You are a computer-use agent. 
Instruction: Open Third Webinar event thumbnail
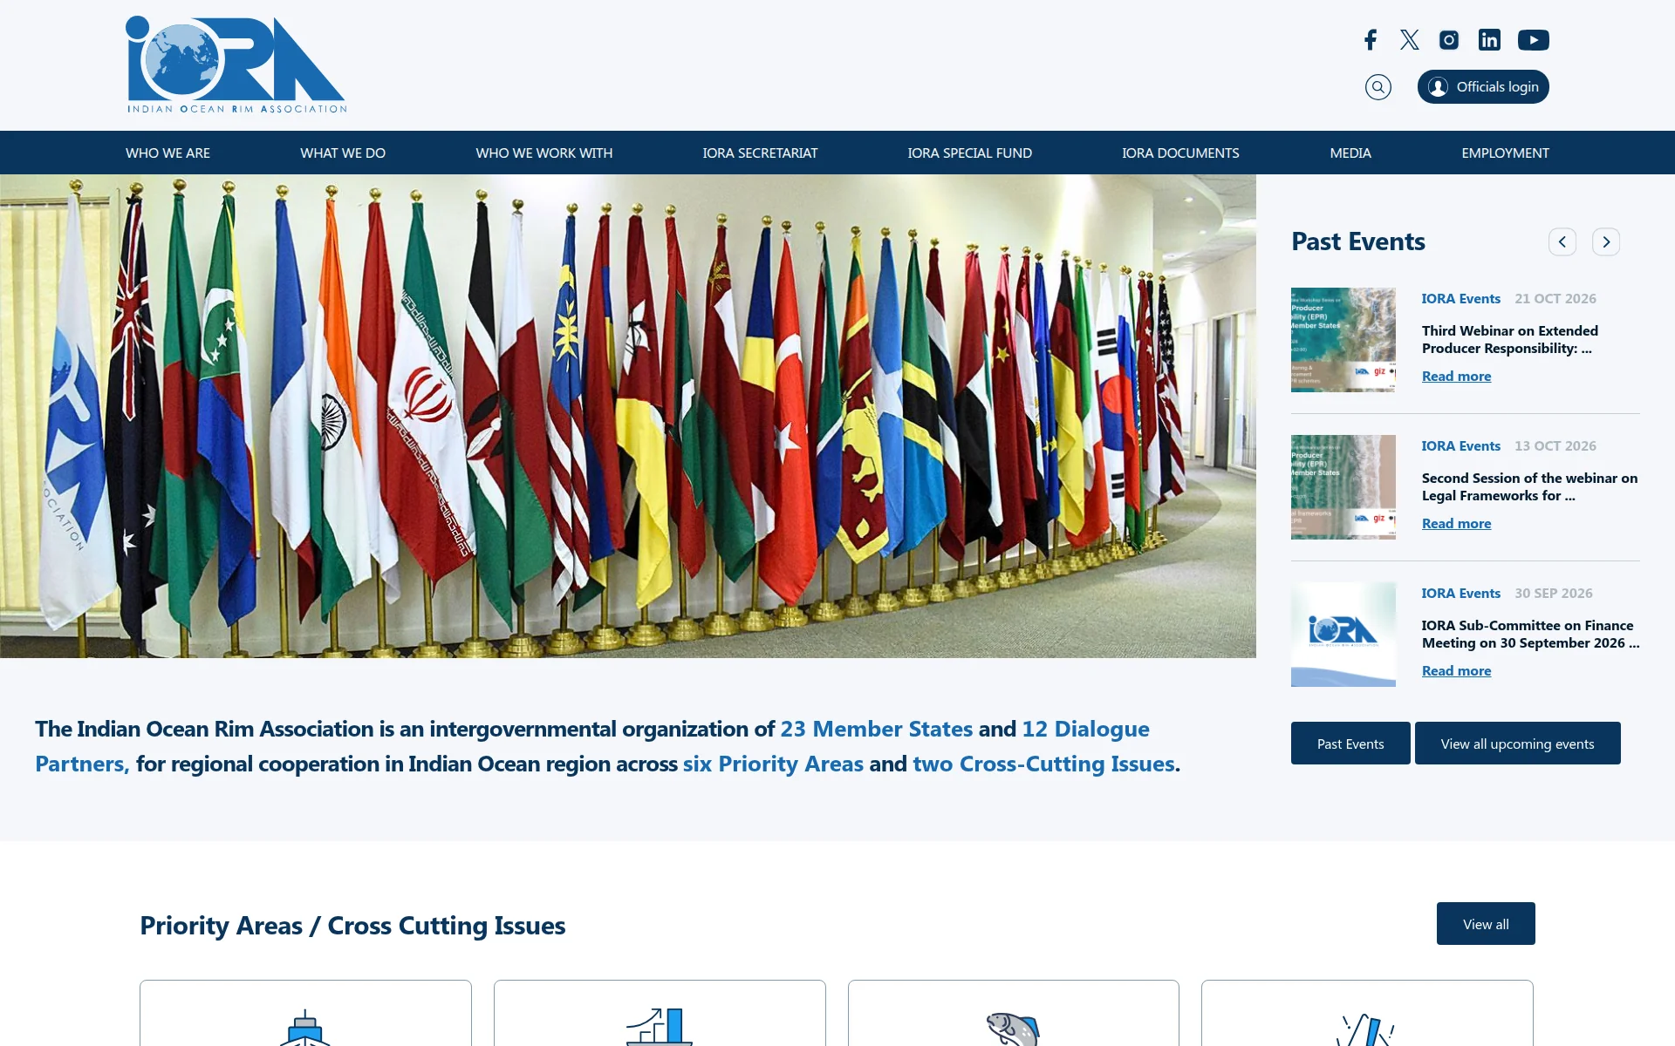tap(1343, 340)
